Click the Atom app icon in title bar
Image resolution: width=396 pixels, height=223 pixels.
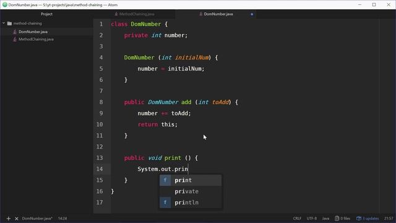click(x=4, y=5)
